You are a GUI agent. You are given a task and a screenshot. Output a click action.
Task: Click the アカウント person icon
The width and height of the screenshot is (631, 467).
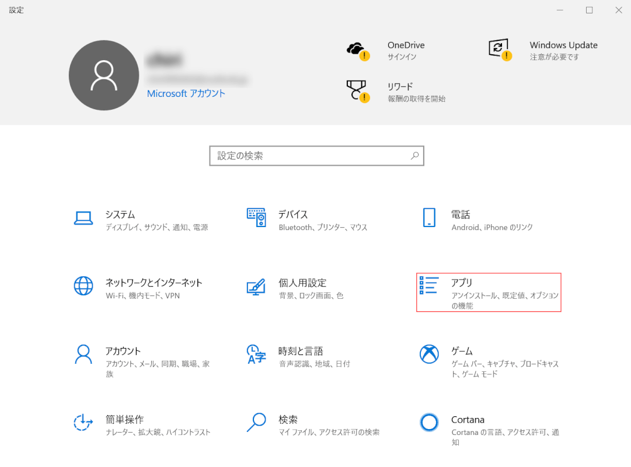(x=83, y=354)
